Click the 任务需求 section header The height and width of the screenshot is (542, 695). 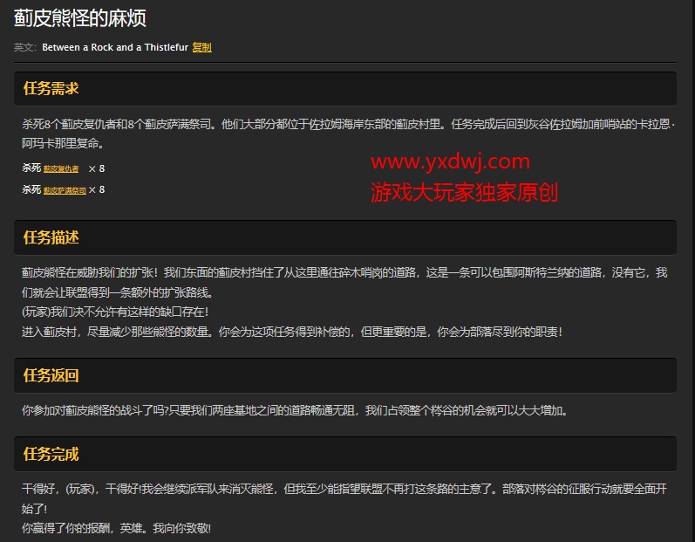[x=51, y=88]
